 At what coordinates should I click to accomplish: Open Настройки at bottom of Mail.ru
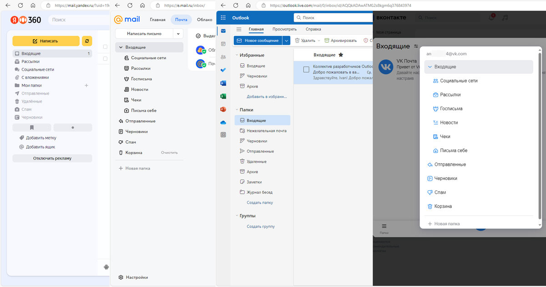133,277
